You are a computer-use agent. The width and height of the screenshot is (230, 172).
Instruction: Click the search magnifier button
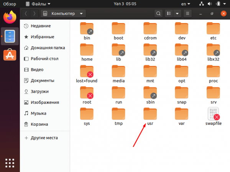(x=158, y=13)
